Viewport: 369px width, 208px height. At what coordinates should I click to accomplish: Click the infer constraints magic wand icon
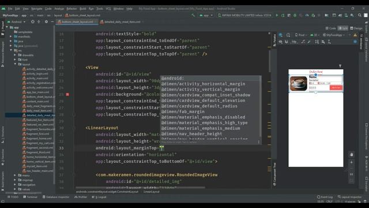point(309,42)
